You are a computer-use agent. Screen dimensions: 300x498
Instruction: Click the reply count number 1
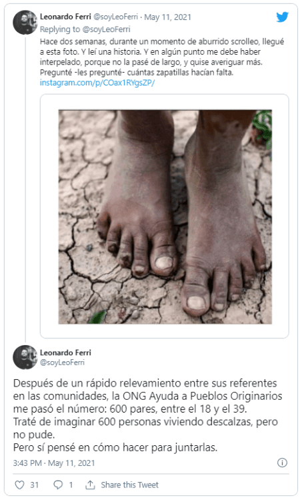(x=71, y=485)
